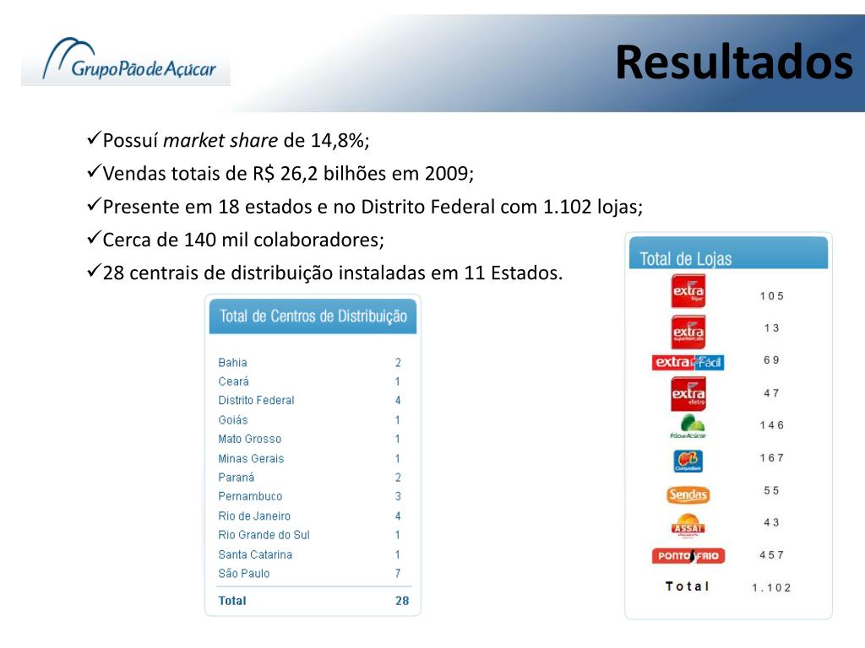This screenshot has height=648, width=865.
Task: Click the Extra Hiper logo next to 105
Action: pos(688,291)
